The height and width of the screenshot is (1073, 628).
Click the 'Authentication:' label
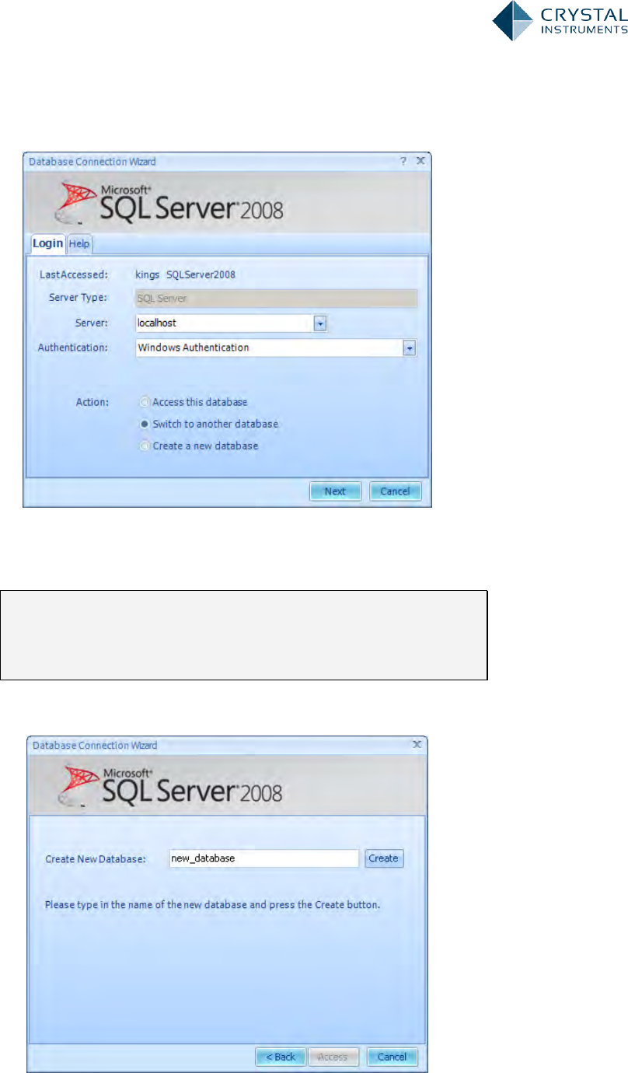(73, 348)
